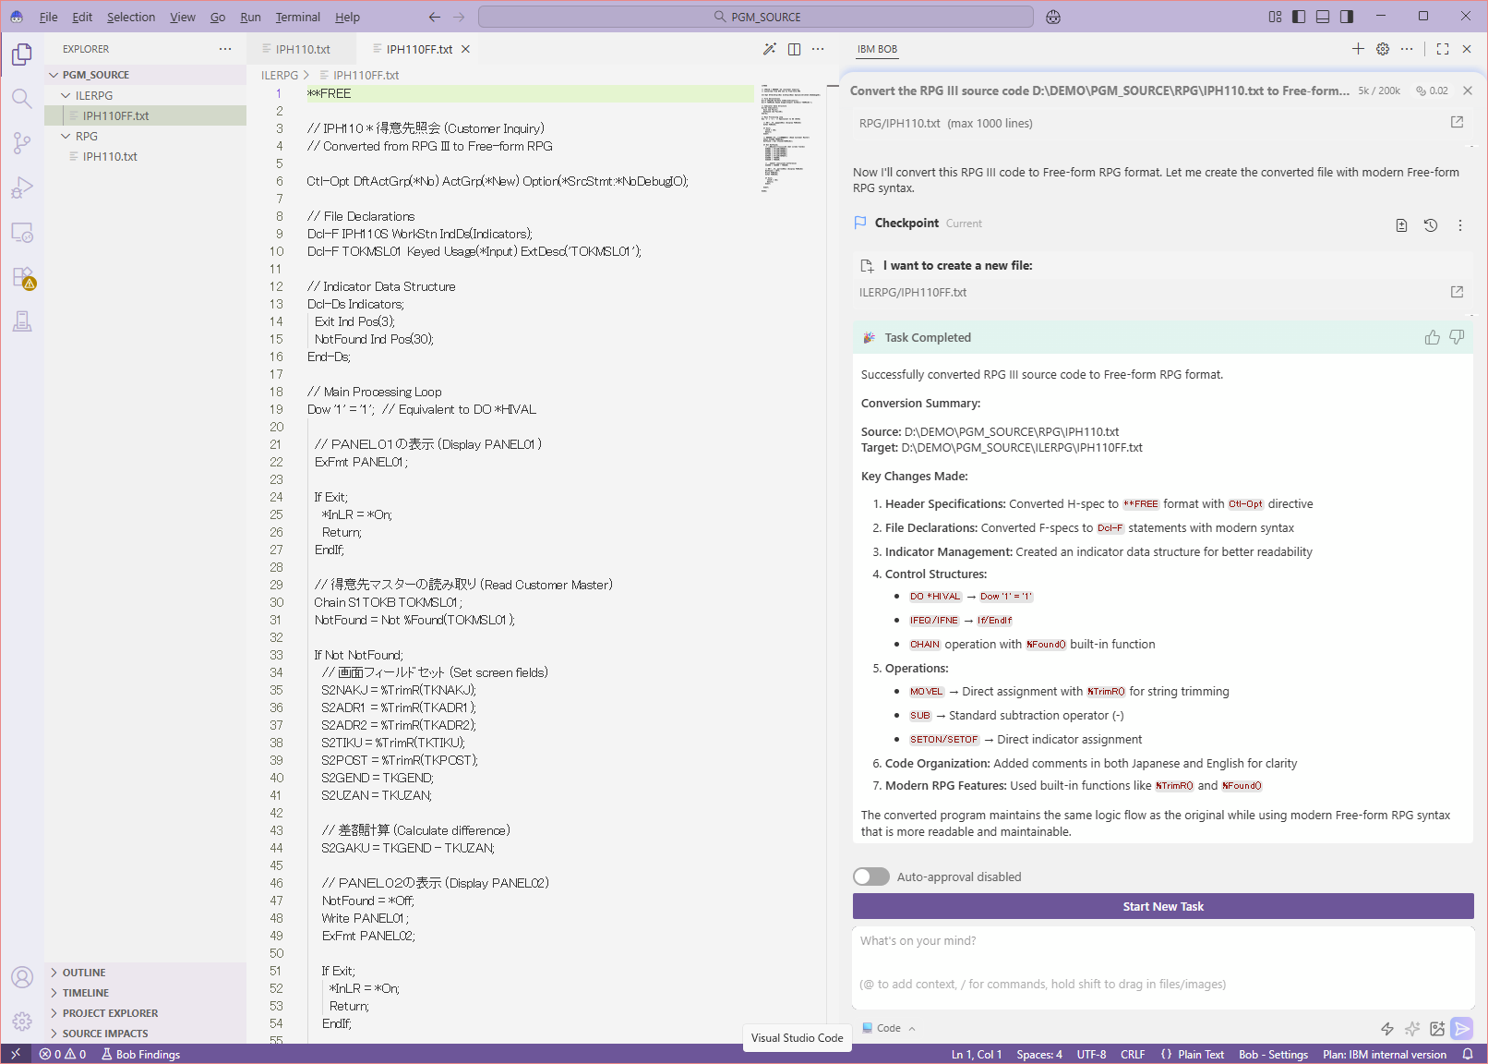Select the IBM BOB panel tab
The image size is (1488, 1064).
click(x=877, y=49)
